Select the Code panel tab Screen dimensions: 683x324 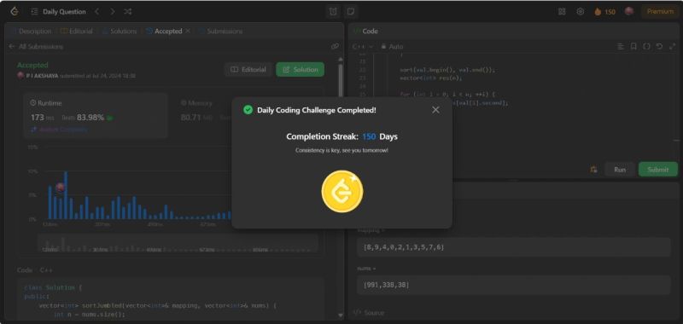pyautogui.click(x=366, y=32)
